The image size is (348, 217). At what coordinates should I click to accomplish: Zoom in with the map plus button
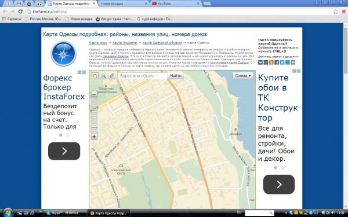[94, 137]
